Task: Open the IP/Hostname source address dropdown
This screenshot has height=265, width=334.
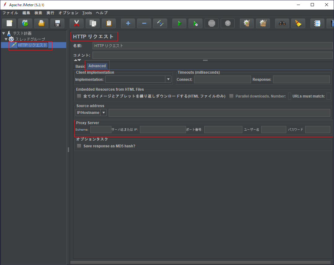Action: click(104, 112)
